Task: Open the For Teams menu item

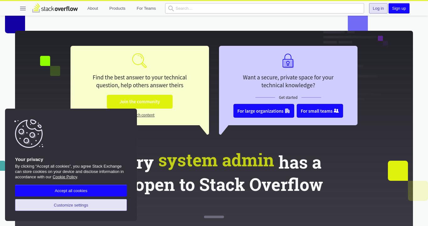Action: click(x=146, y=8)
